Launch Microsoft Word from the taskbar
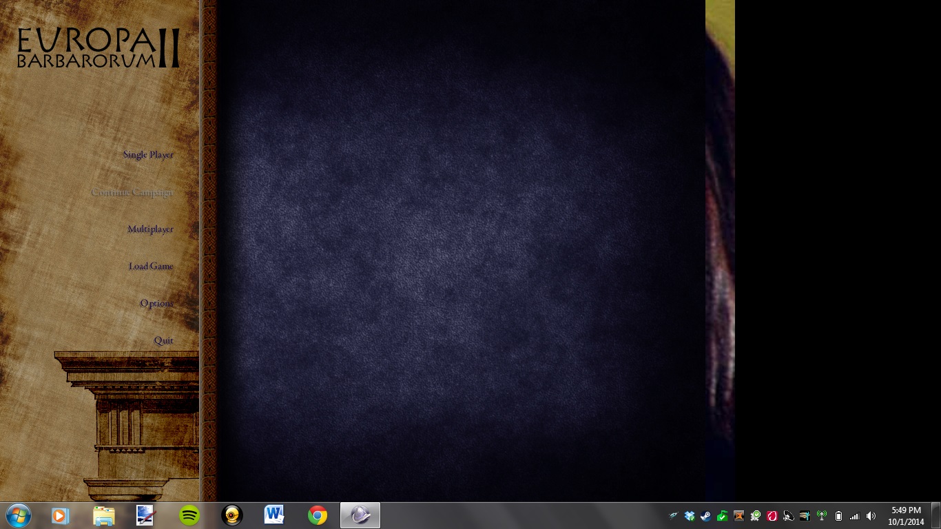Viewport: 941px width, 529px height. (274, 515)
